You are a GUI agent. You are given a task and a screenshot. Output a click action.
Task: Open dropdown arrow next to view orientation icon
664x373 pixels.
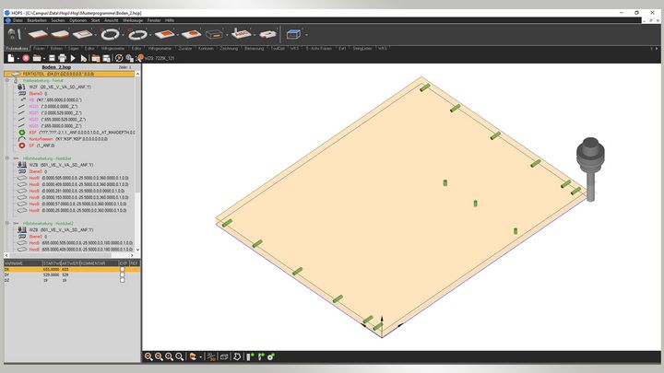pos(200,356)
